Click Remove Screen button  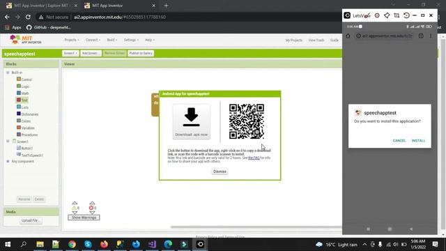(114, 53)
